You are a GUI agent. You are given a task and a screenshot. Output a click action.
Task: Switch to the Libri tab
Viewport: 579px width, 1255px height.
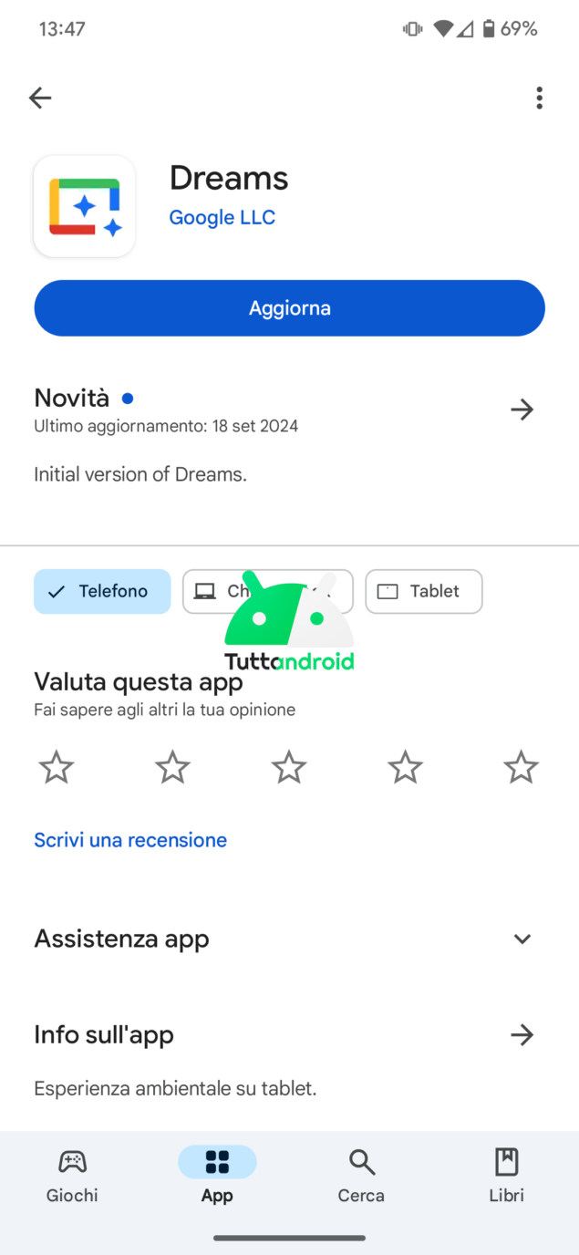coord(506,1175)
